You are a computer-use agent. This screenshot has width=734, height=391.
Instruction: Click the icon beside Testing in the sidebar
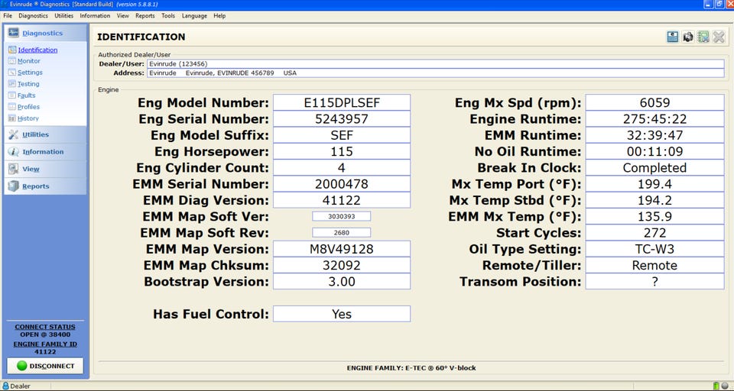(12, 84)
